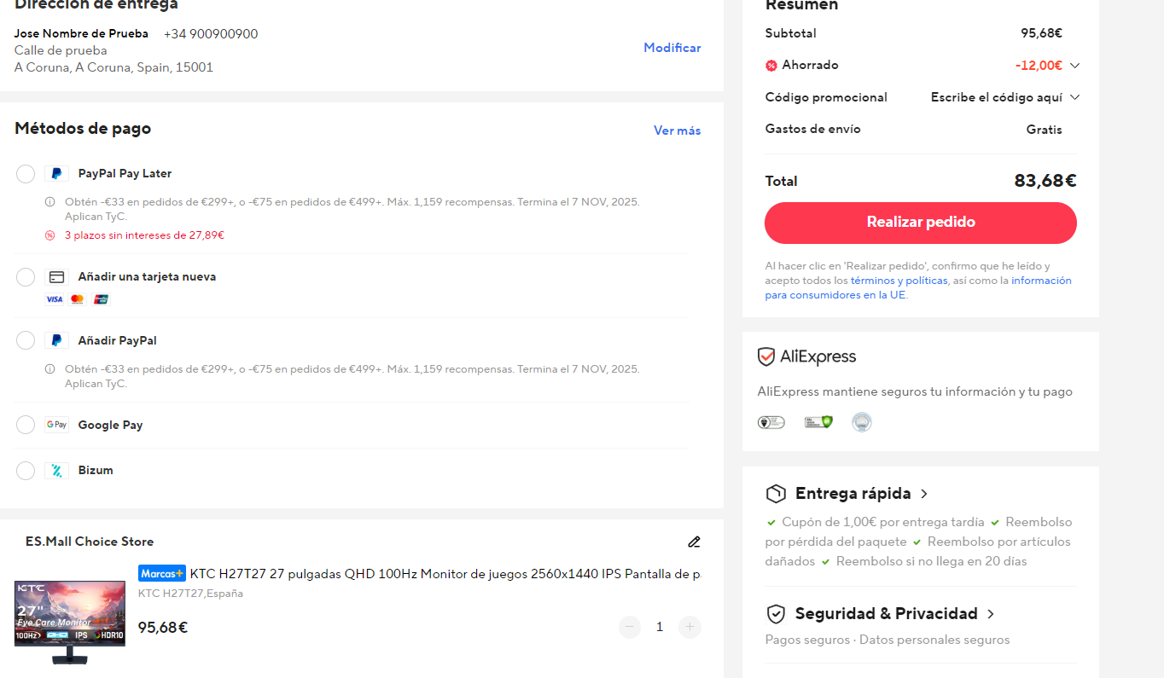Click the Gratis shipping value

(x=1045, y=130)
